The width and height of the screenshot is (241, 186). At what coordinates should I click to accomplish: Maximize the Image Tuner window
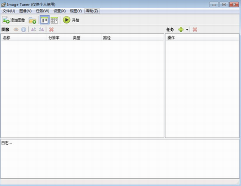224,4
